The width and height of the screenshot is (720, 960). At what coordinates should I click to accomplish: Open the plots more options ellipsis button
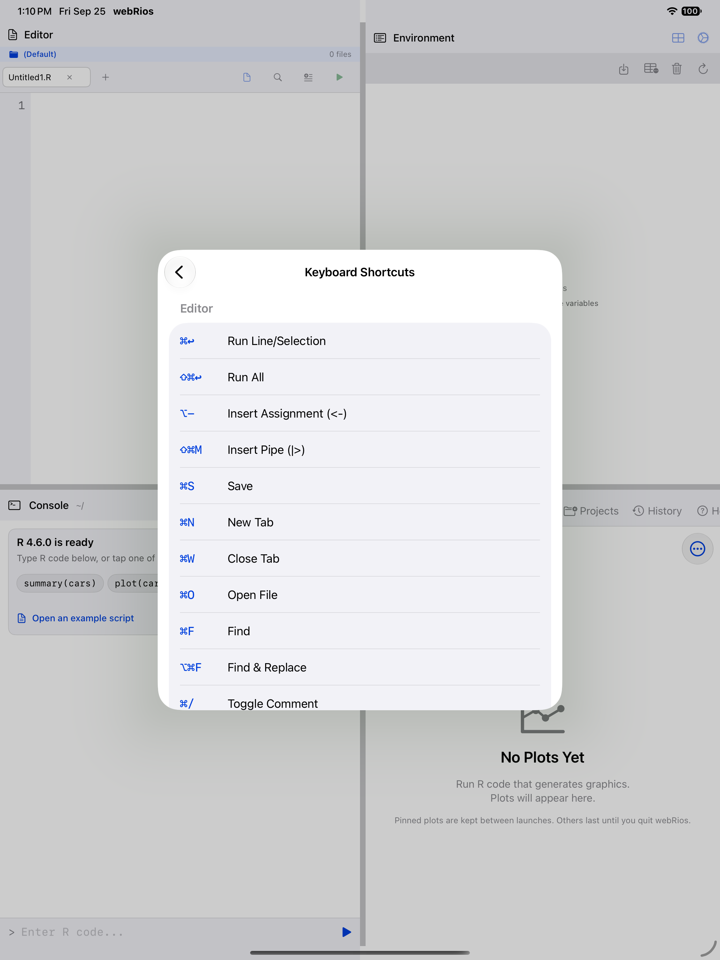click(697, 549)
